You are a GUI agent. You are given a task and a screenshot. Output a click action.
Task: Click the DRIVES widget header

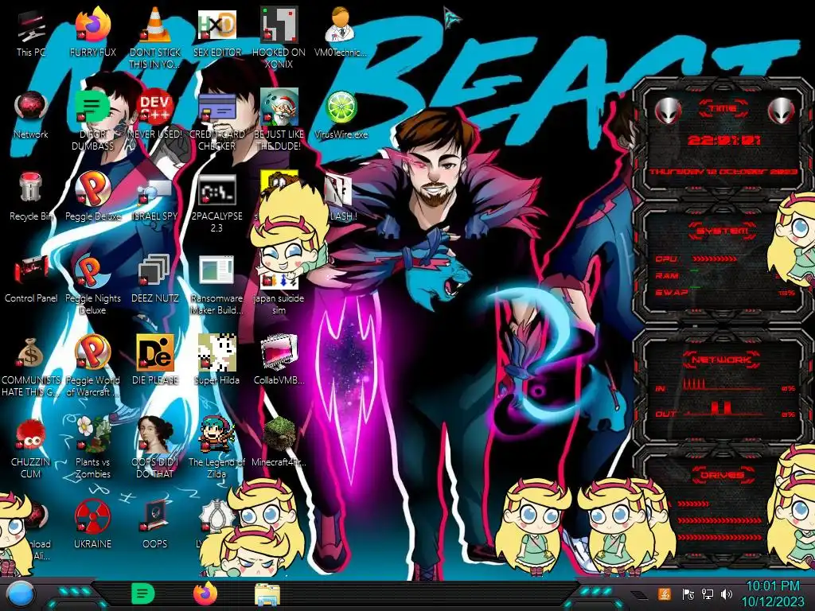pyautogui.click(x=721, y=475)
